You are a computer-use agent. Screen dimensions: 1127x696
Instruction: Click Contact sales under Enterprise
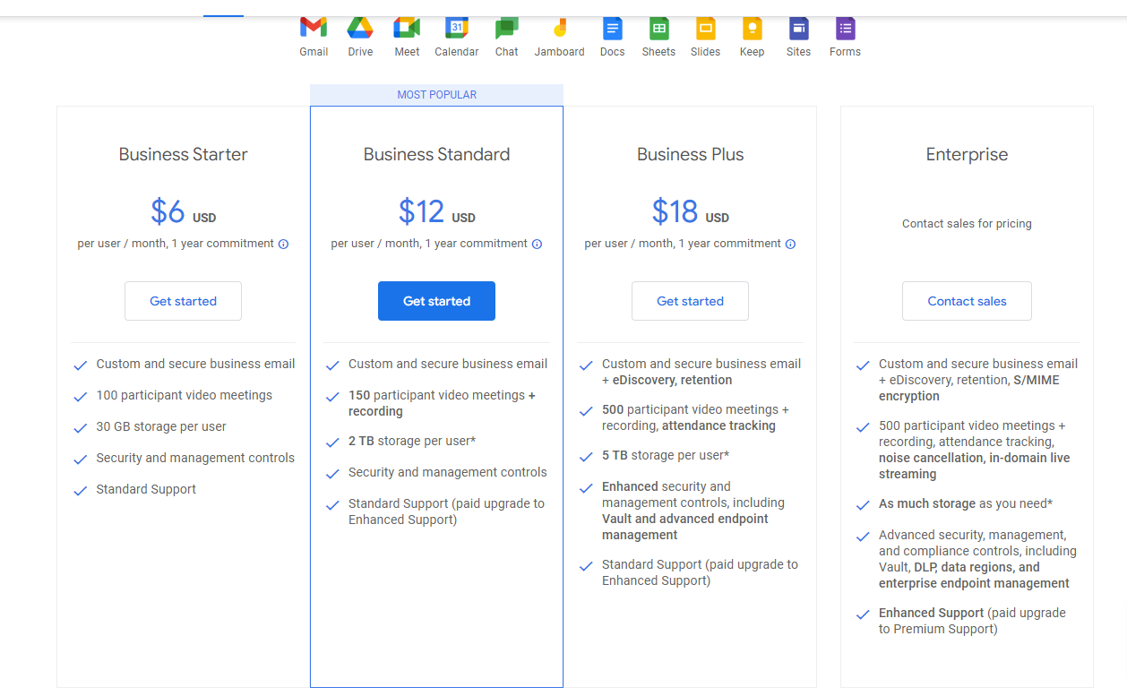coord(967,301)
